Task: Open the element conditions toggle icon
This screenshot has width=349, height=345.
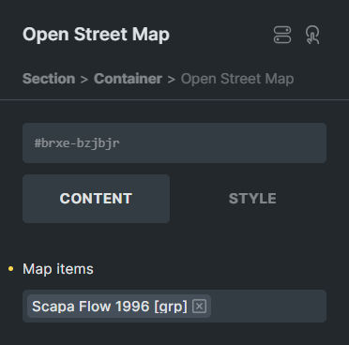Action: [x=282, y=35]
